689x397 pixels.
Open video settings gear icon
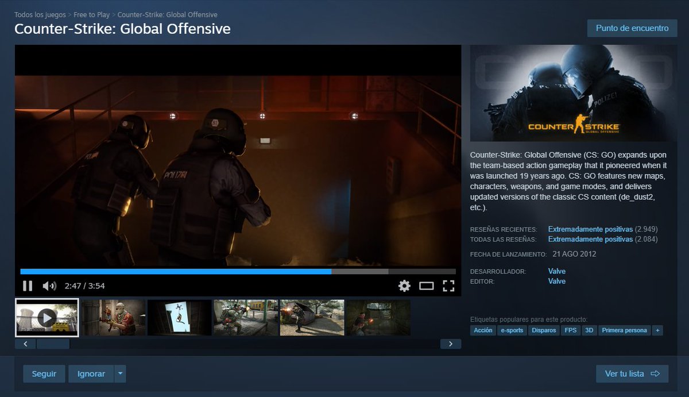[404, 286]
